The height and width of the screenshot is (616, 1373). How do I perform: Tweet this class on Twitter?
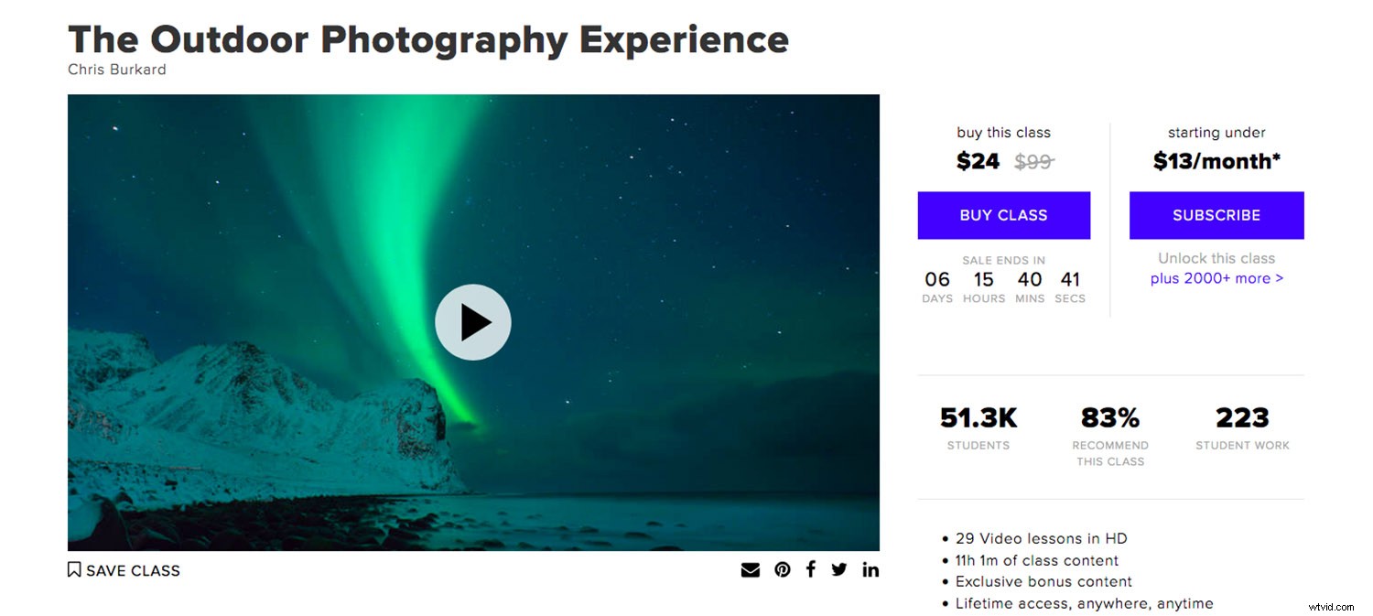click(839, 568)
